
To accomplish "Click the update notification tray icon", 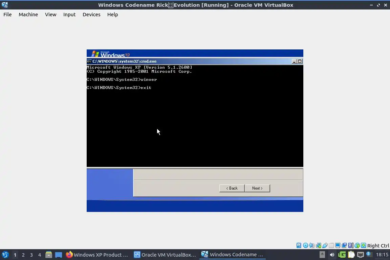I will pyautogui.click(x=369, y=254).
